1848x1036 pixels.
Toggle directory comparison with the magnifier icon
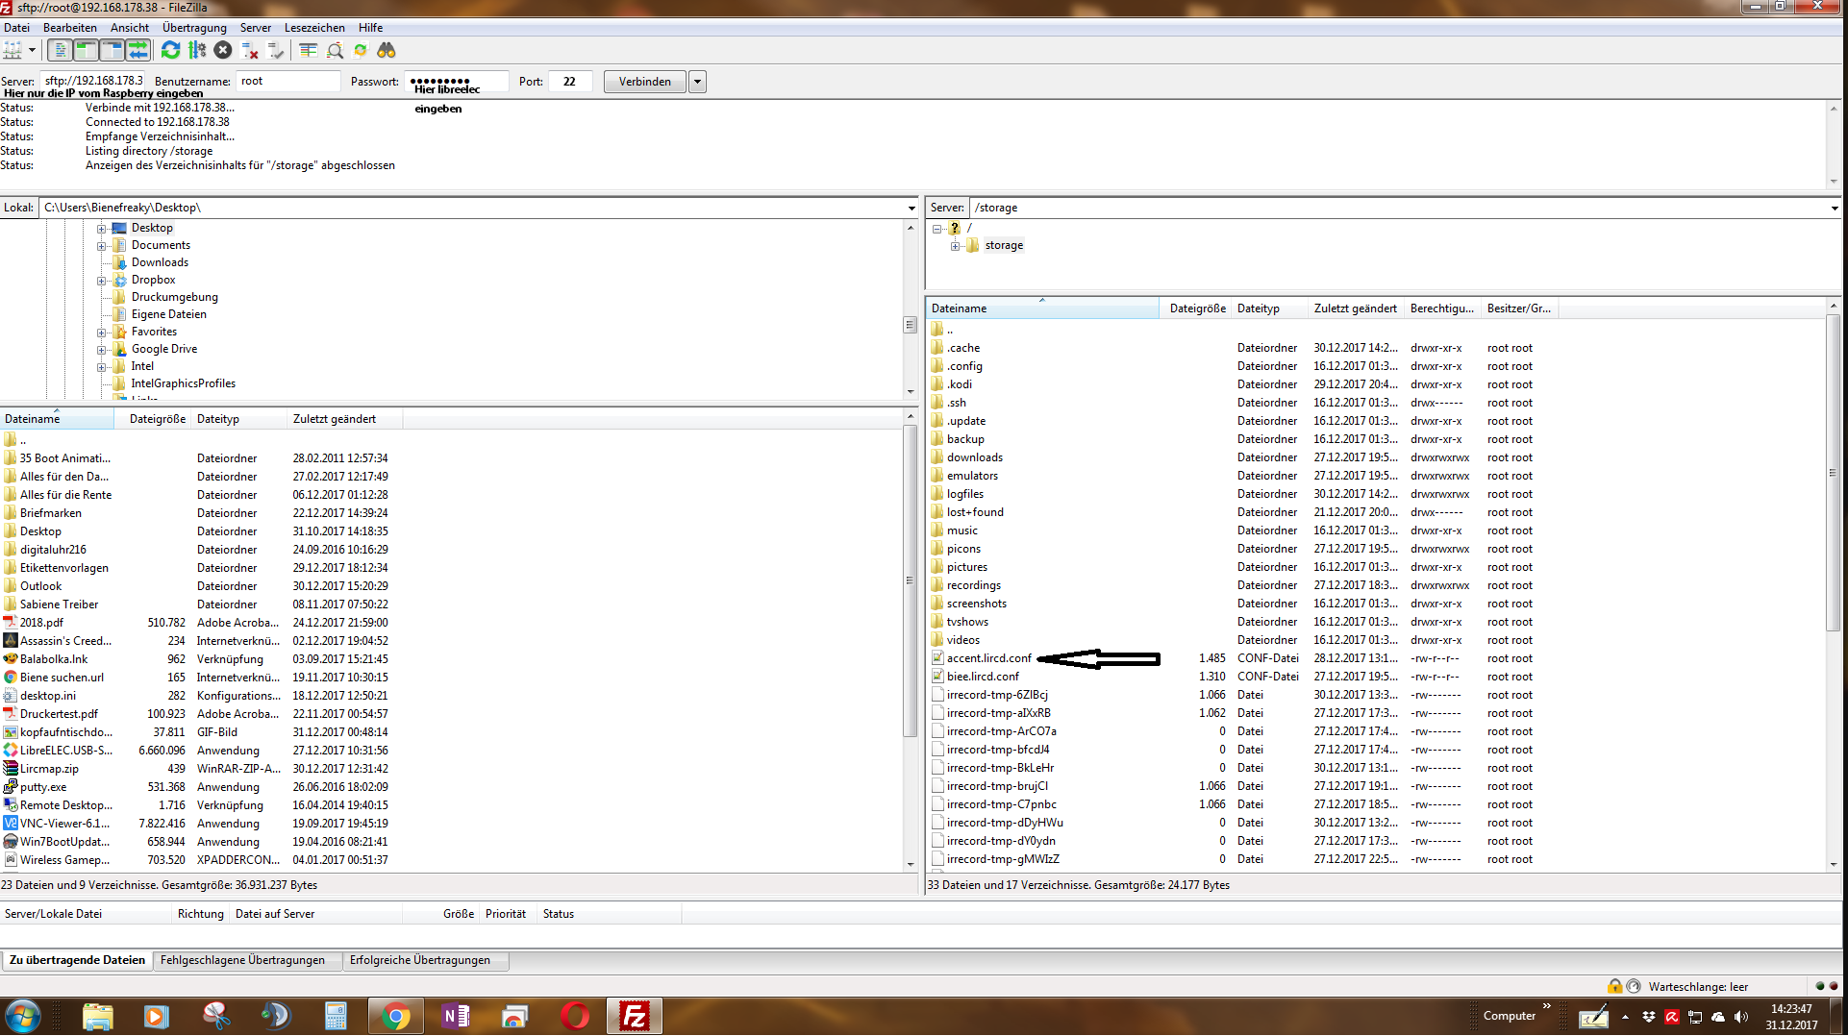tap(335, 50)
